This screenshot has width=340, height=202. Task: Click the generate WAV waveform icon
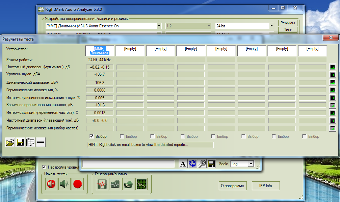click(x=102, y=184)
